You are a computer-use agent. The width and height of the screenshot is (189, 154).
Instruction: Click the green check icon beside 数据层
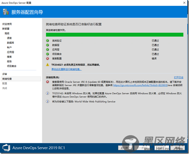pos(48,45)
